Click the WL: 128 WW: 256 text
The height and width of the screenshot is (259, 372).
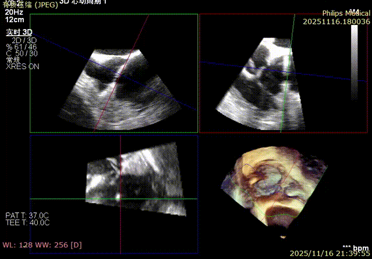click(x=42, y=244)
